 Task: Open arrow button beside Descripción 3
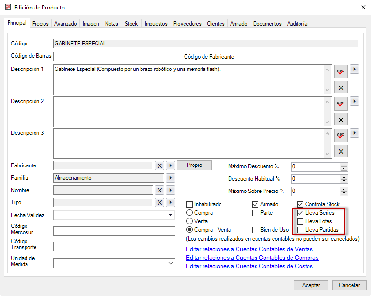click(354, 133)
